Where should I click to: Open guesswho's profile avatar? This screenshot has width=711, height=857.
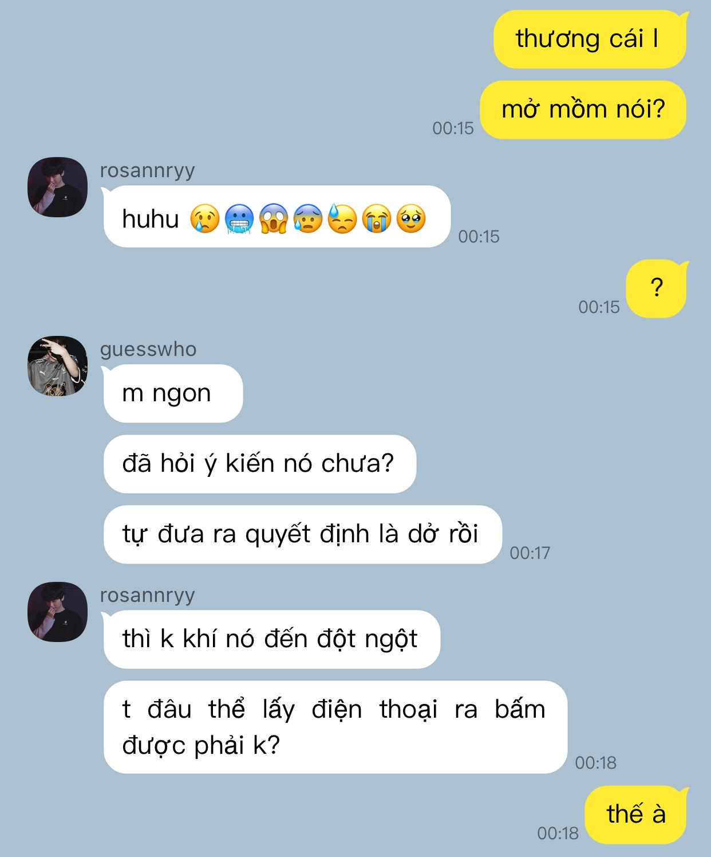pos(57,366)
